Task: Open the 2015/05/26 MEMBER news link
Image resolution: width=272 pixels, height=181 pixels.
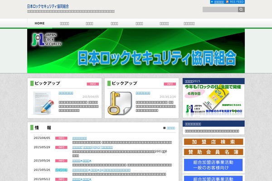Action: point(101,170)
